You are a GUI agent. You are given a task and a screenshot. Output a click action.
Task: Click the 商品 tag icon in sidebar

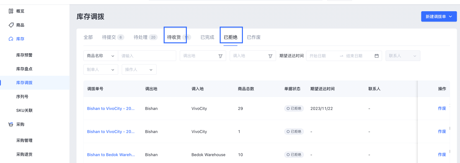pos(11,25)
